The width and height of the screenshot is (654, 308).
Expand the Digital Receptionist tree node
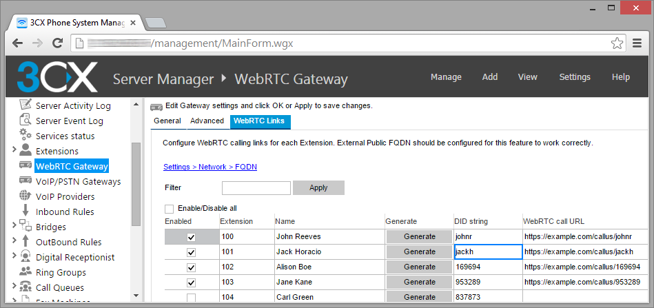click(x=14, y=255)
